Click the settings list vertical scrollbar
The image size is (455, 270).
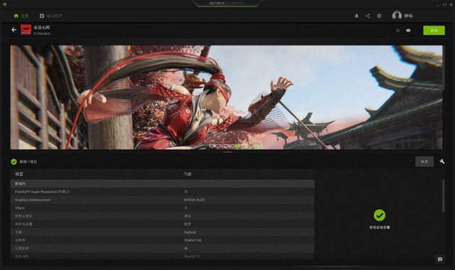443,196
